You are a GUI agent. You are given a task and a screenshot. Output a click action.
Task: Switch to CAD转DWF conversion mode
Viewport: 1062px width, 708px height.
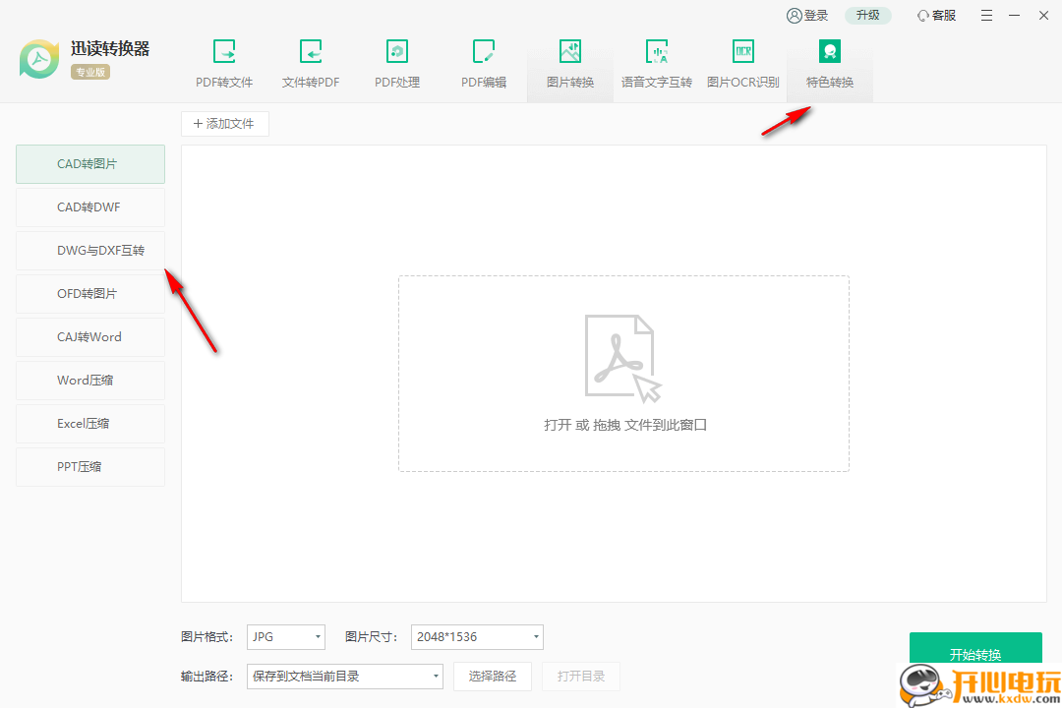click(89, 206)
